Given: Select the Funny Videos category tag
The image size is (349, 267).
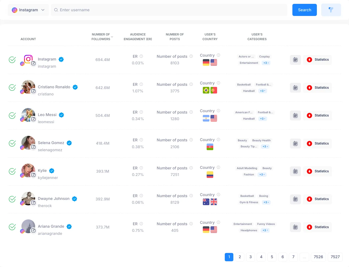Looking at the screenshot, I should tap(266, 224).
